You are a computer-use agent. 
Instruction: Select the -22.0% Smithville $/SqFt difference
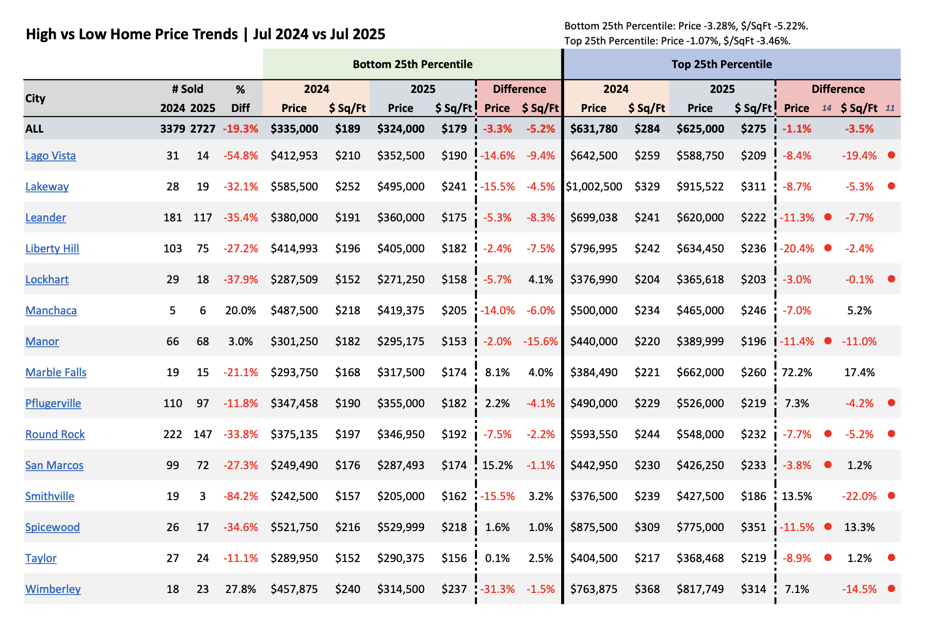(x=859, y=496)
